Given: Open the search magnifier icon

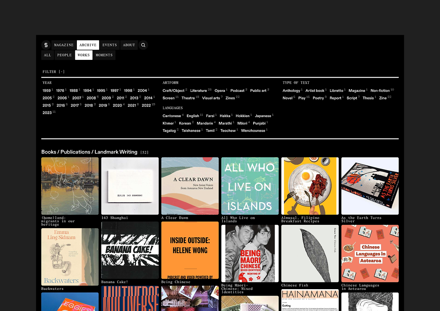Looking at the screenshot, I should [143, 45].
